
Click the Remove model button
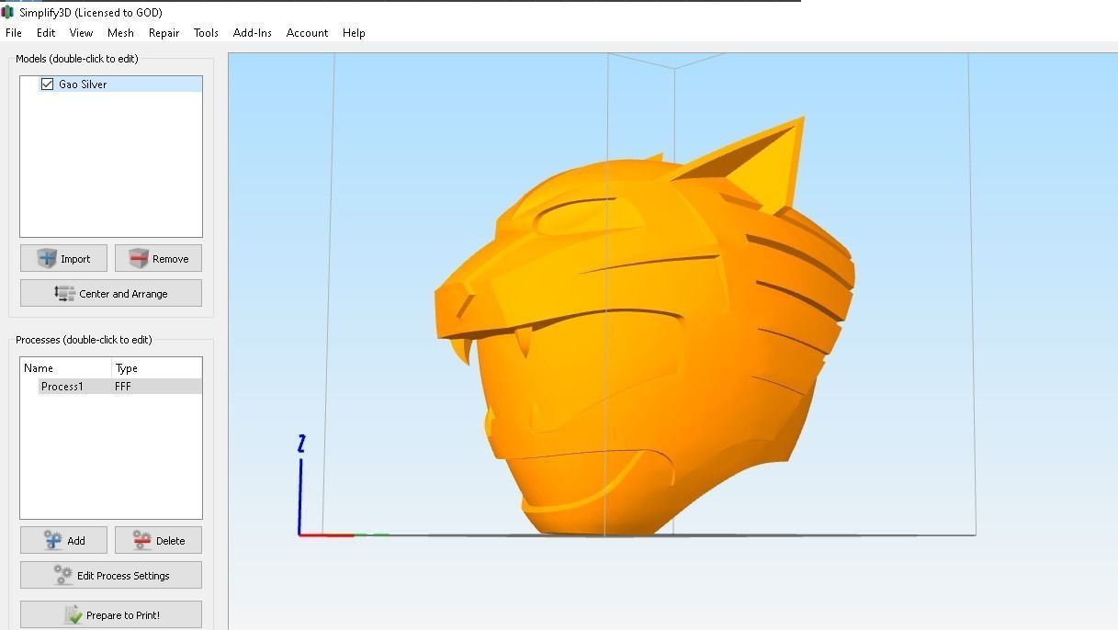158,258
